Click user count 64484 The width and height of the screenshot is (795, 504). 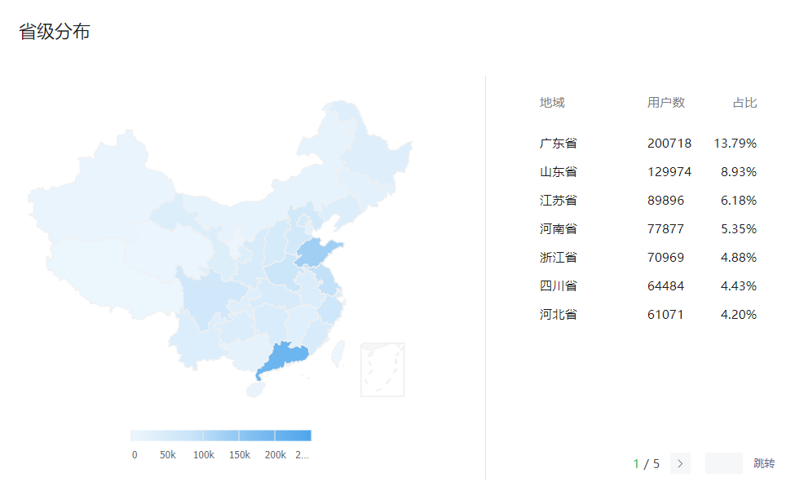[665, 286]
